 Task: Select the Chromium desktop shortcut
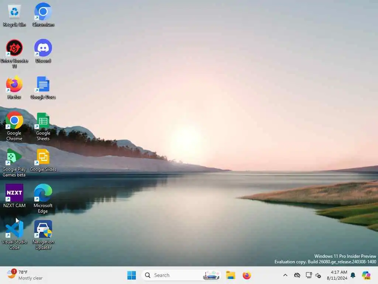pos(43,15)
